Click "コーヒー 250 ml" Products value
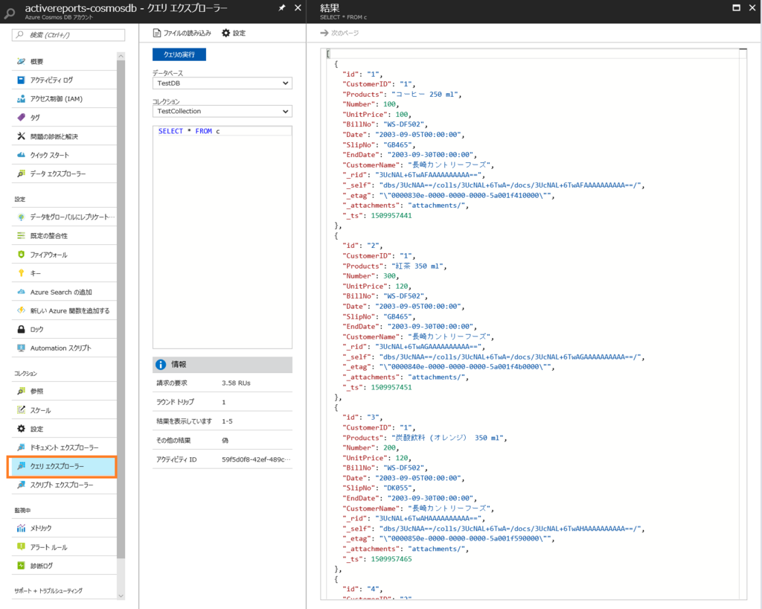Image resolution: width=762 pixels, height=609 pixels. [x=425, y=95]
